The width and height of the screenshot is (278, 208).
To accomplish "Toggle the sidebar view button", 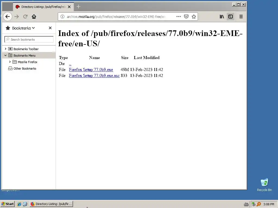I will pyautogui.click(x=230, y=17).
